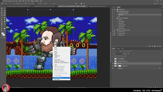The image size is (163, 92).
Task: Select the Move tool
Action: point(2,8)
